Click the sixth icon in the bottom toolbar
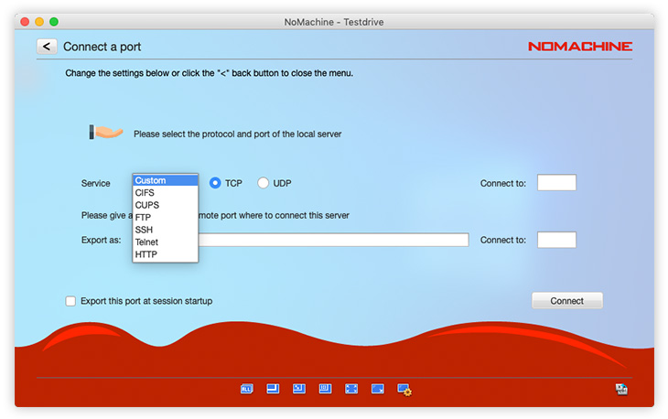The image size is (668, 419). coord(378,389)
